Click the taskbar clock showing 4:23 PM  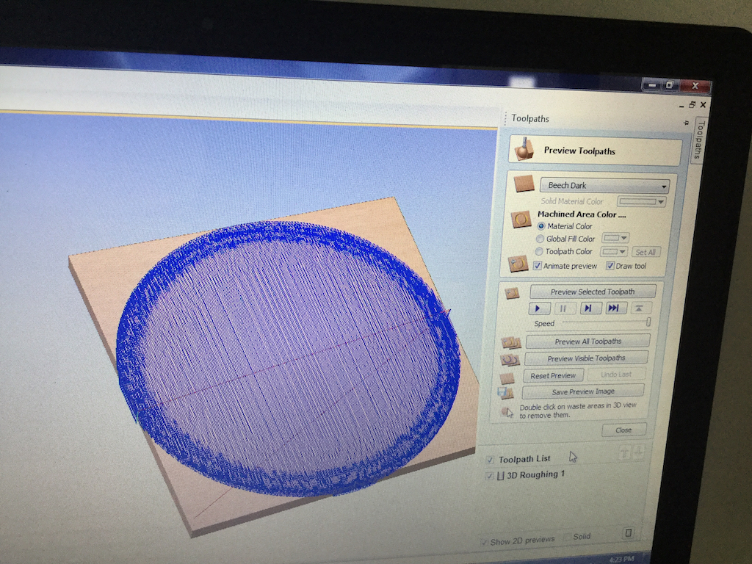[x=621, y=559]
